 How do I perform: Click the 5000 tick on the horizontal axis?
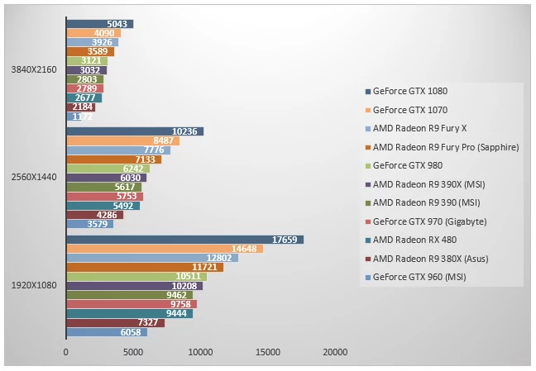(x=133, y=353)
